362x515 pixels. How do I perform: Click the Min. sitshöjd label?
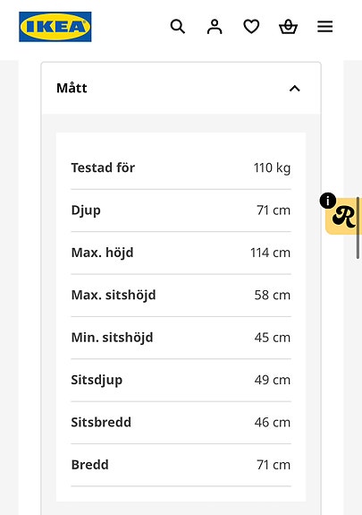coord(112,338)
